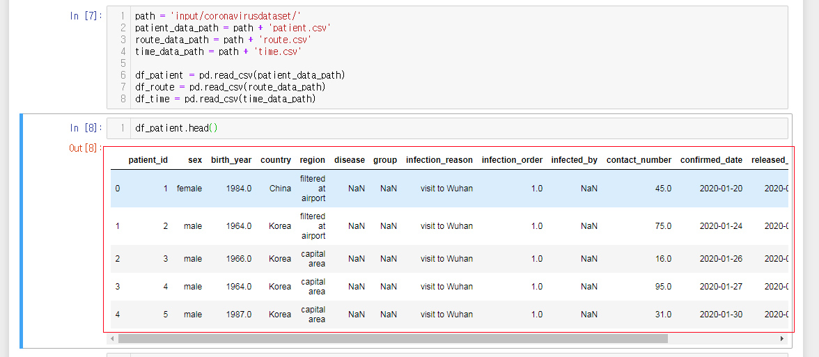This screenshot has height=357, width=819.
Task: Click the horizontal scrollbar thumb below the dataframe
Action: pos(393,339)
